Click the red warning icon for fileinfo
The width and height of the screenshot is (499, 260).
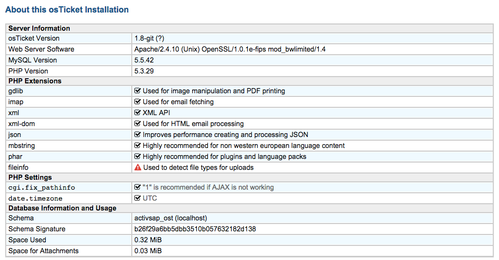click(138, 167)
